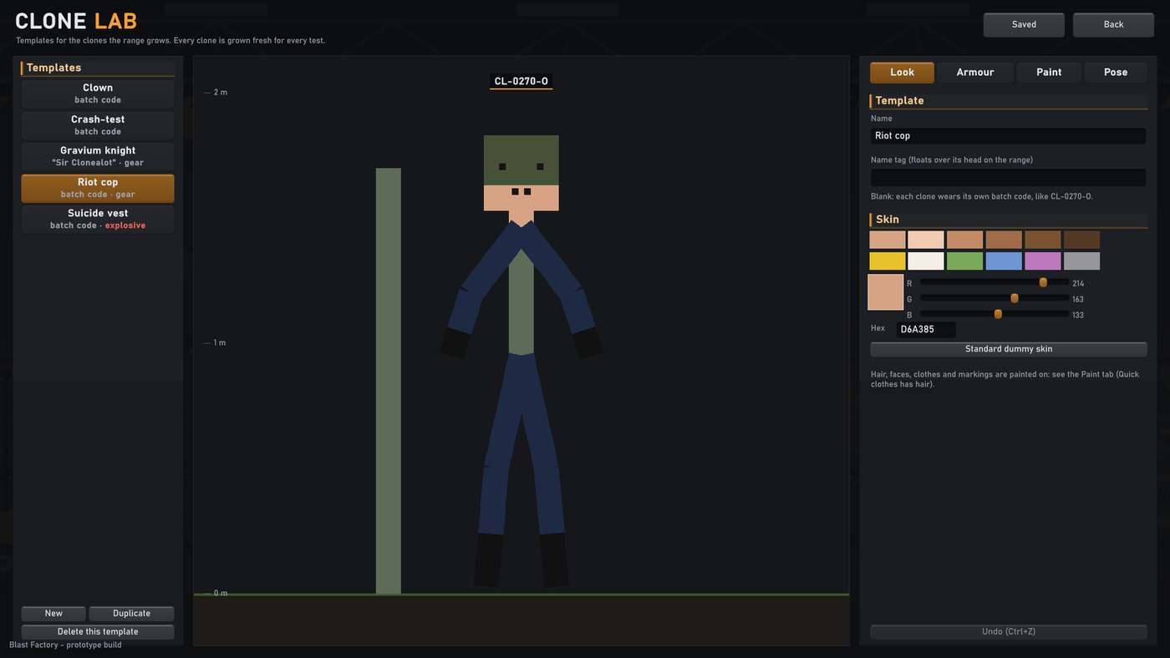Choose the Suicide vest template
Viewport: 1170px width, 658px height.
click(x=98, y=219)
